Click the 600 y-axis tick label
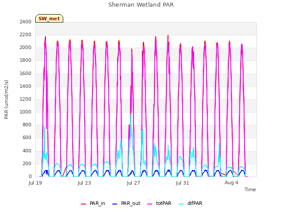Viewport: 283px width, 212px height. 27,138
